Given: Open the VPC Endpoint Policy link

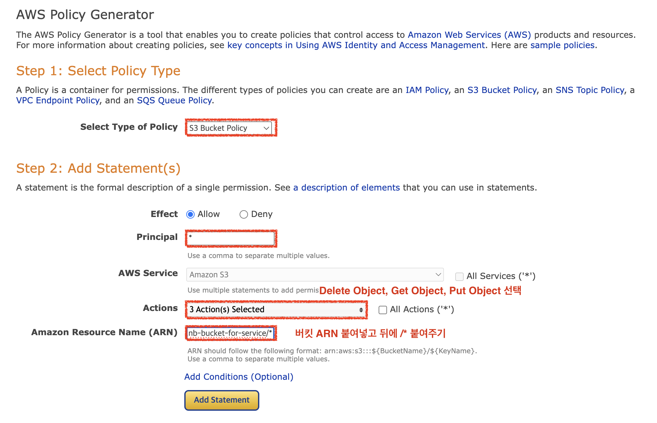Looking at the screenshot, I should pos(58,100).
